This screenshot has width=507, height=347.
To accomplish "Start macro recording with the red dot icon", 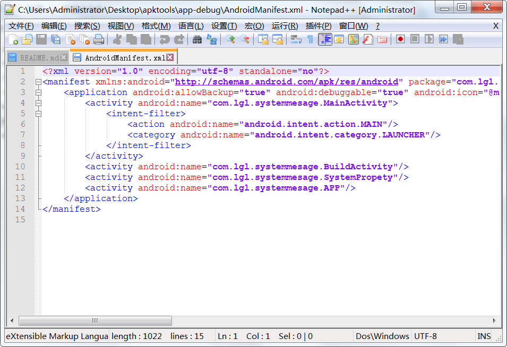I will tap(400, 39).
